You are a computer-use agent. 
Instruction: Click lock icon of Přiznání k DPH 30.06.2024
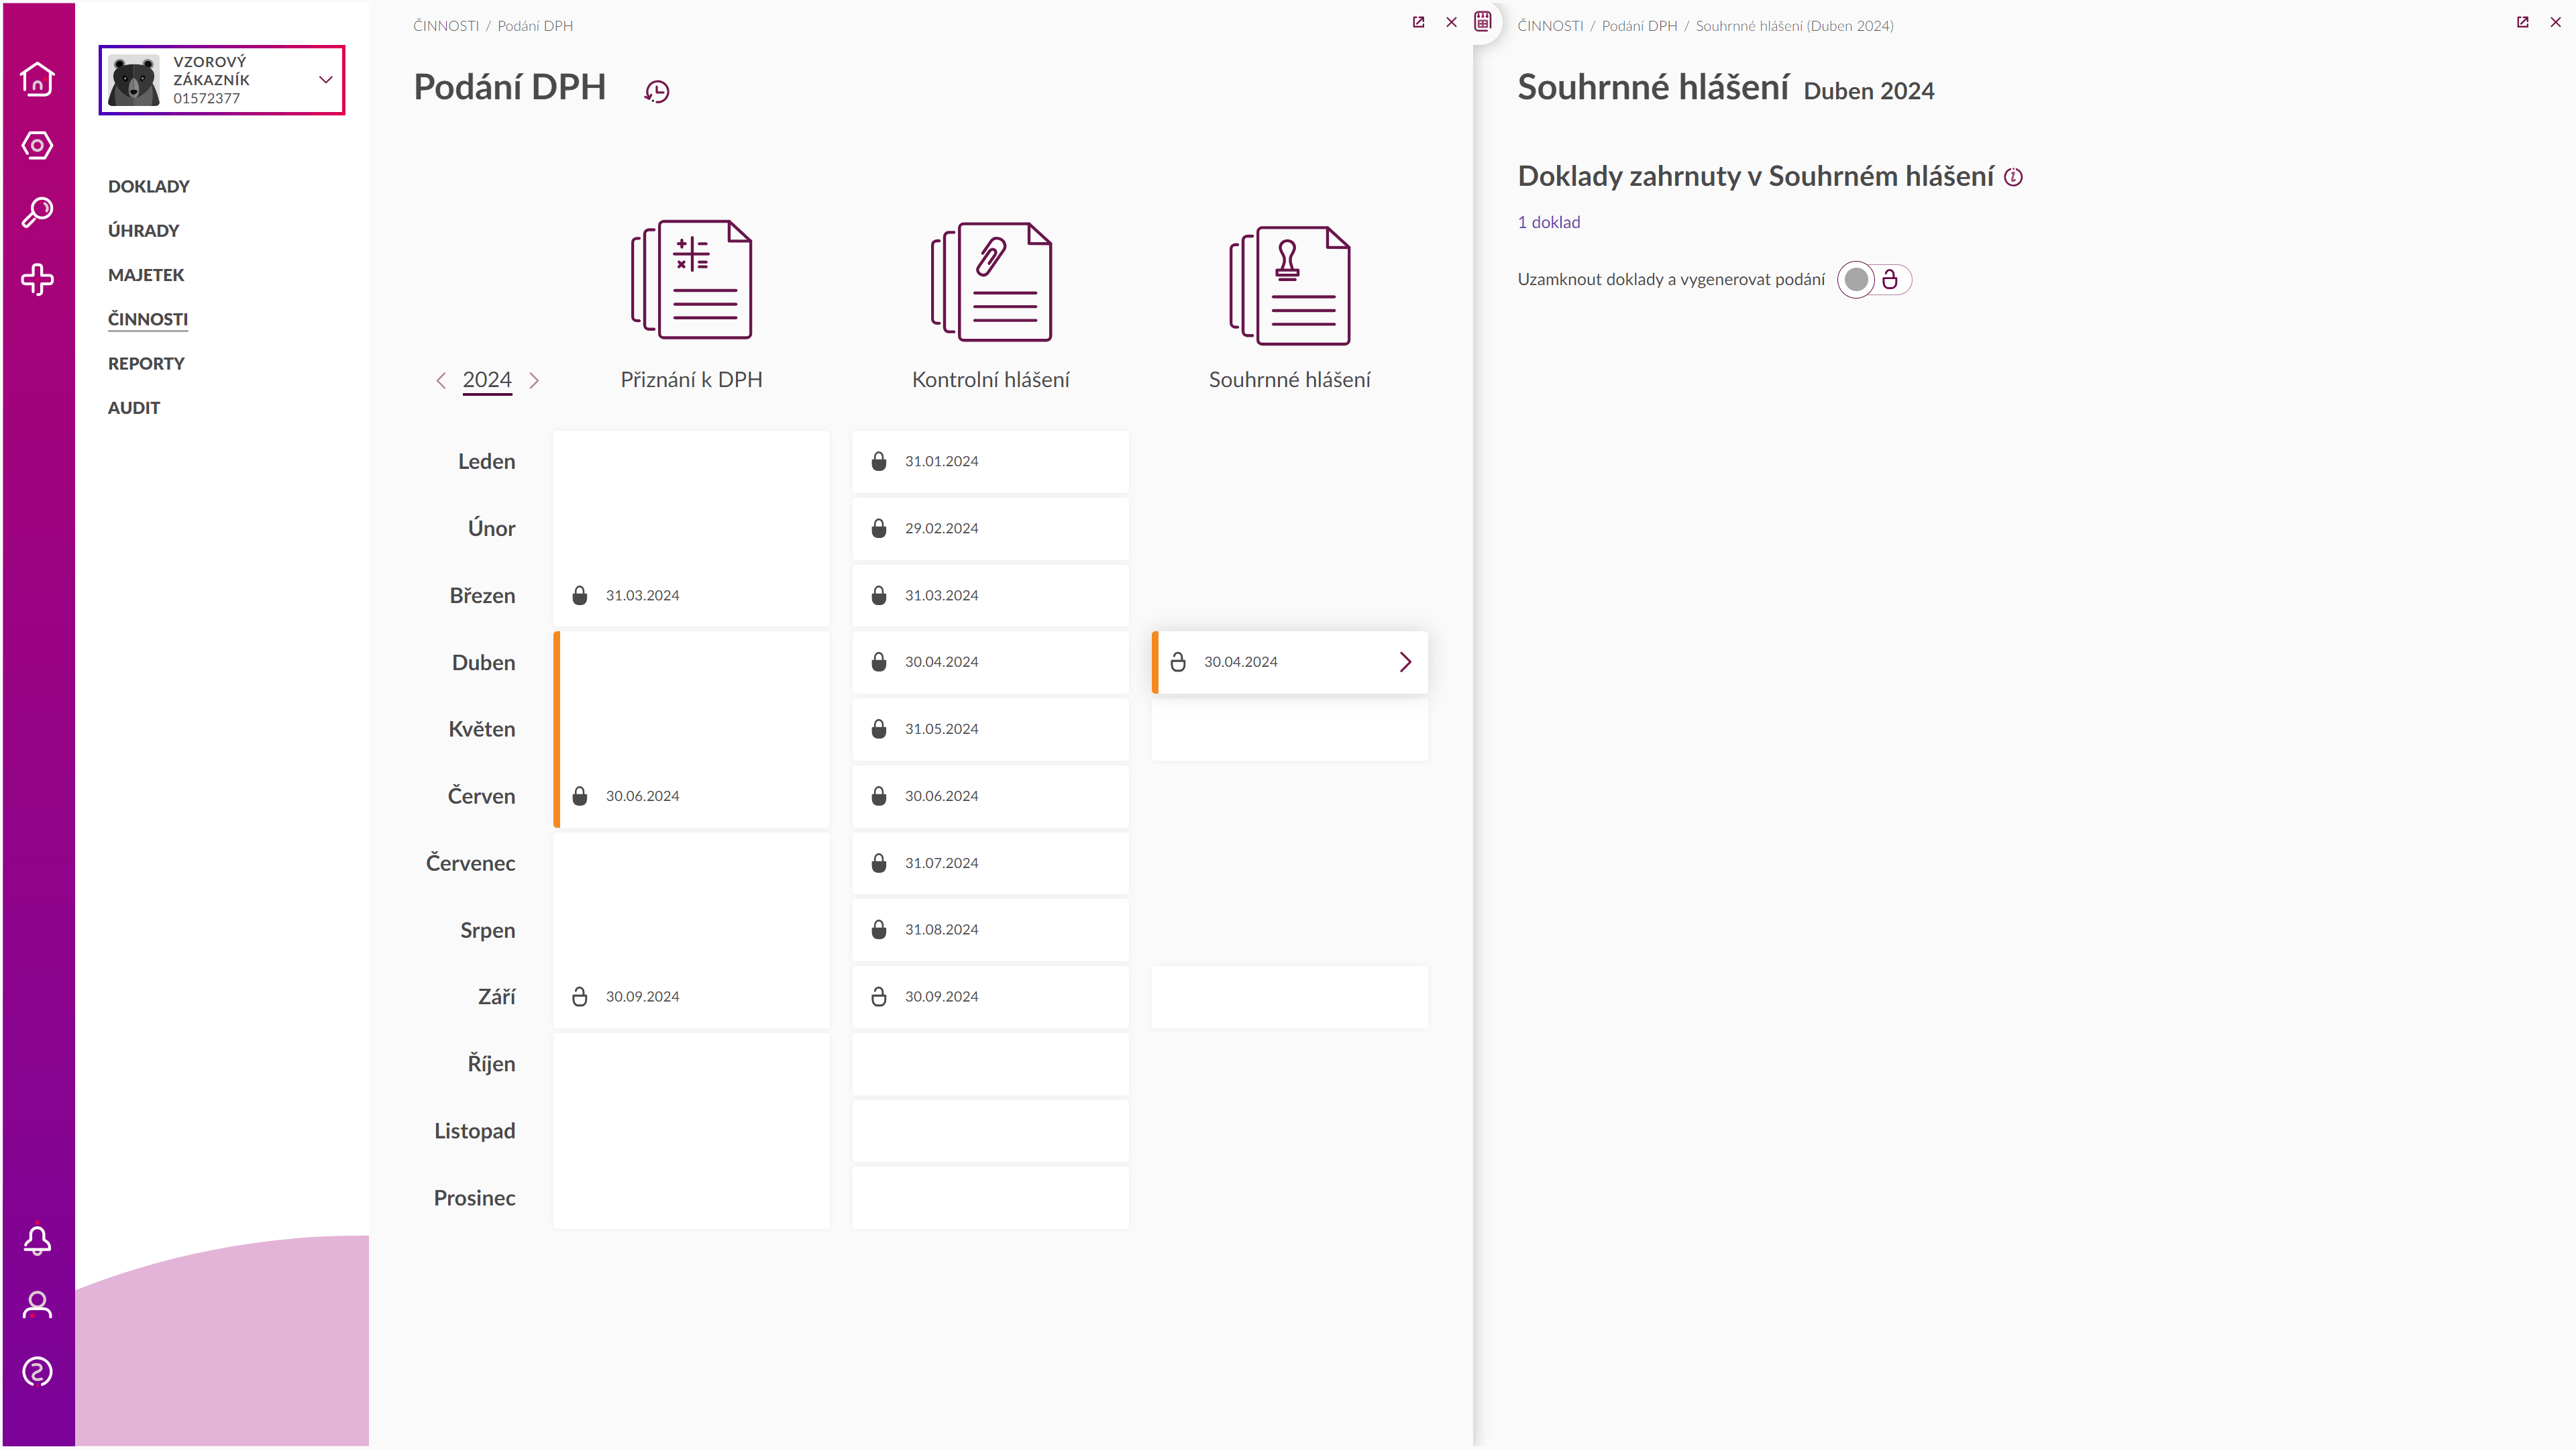580,796
